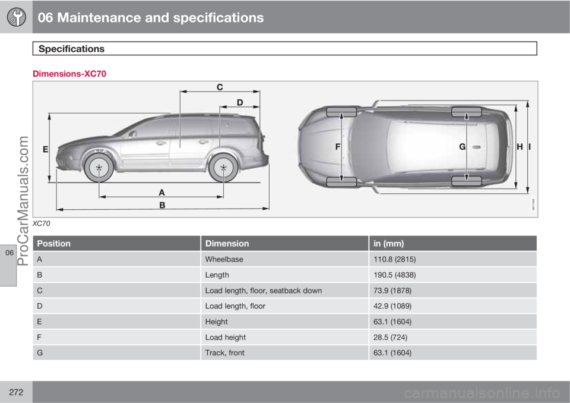Screen dimensions: 570x403
Task: Click the 'Dimensions-XC70' red heading
Action: click(69, 74)
